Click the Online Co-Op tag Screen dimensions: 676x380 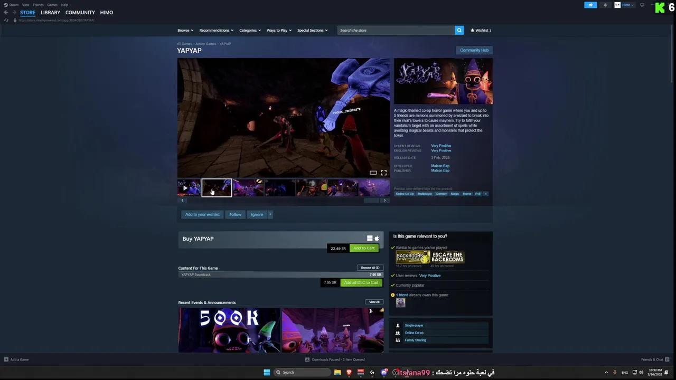point(405,194)
